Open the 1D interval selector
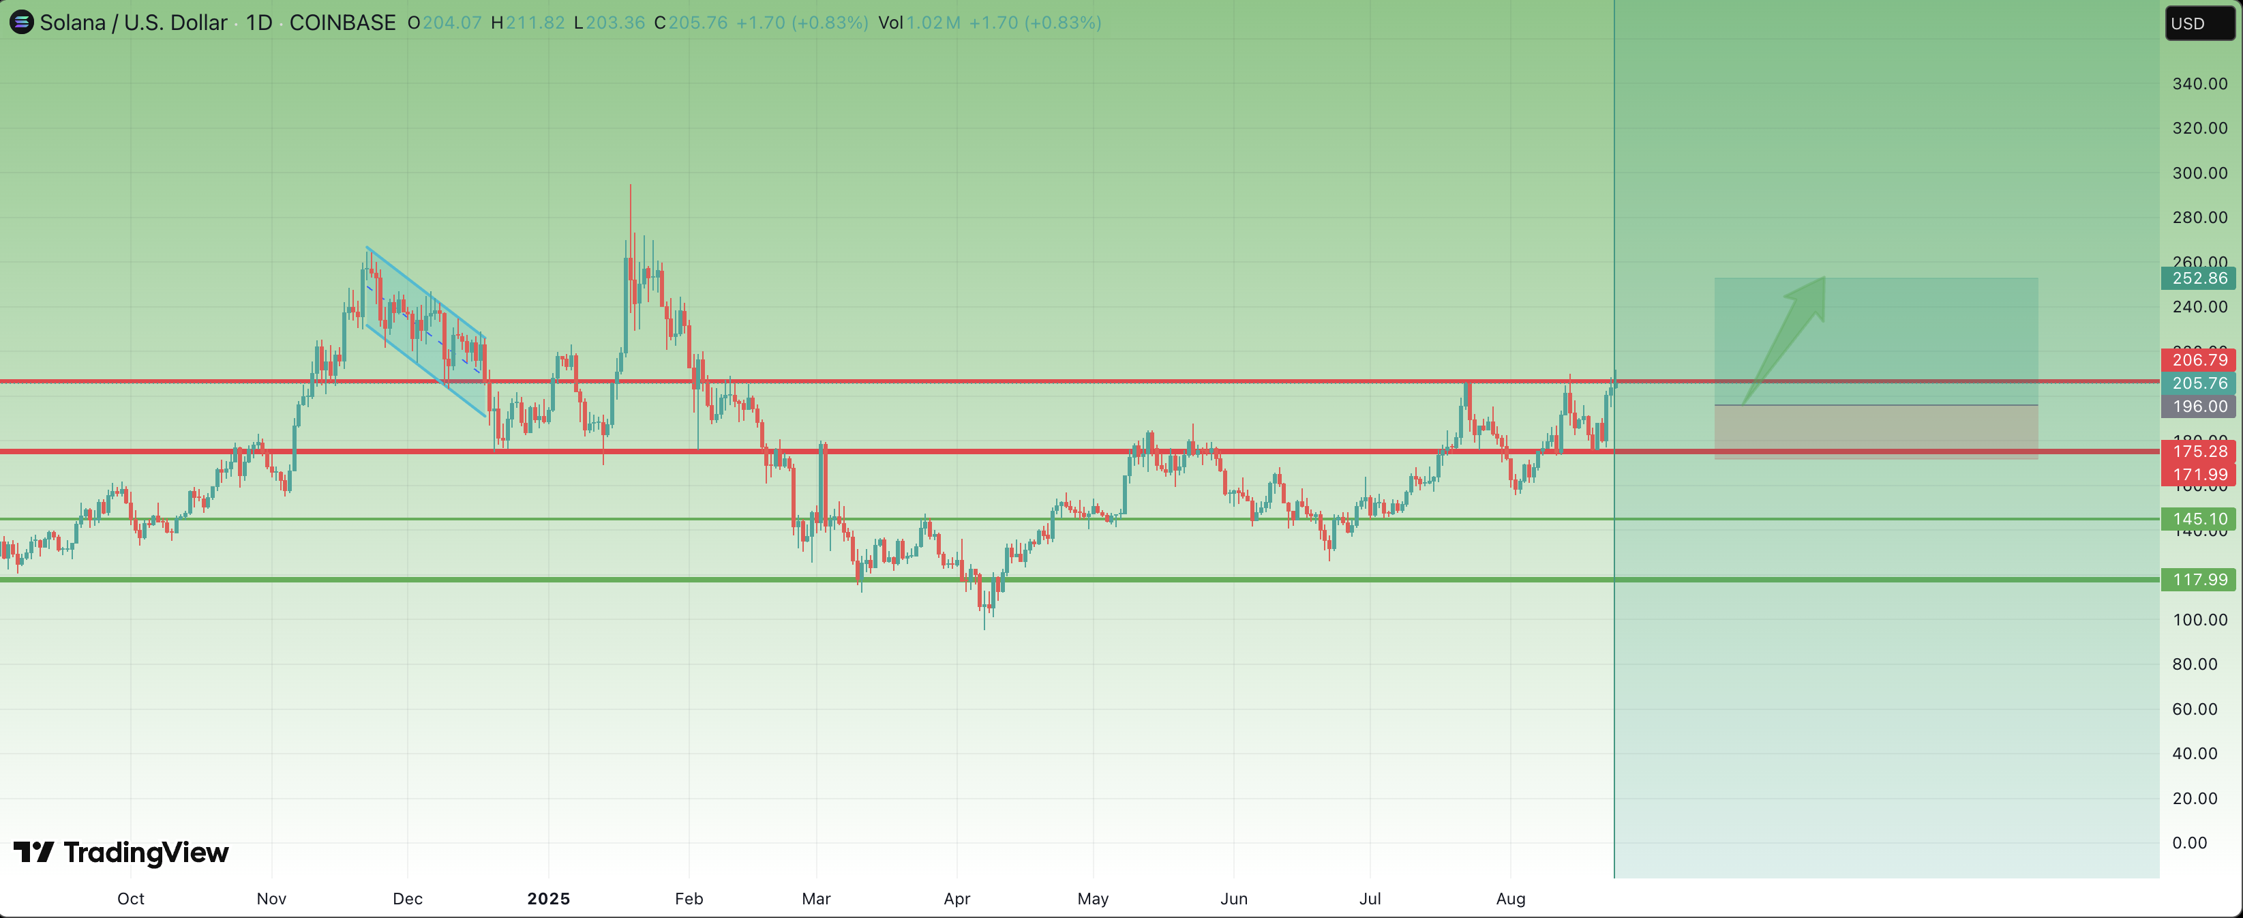Image resolution: width=2243 pixels, height=918 pixels. (x=258, y=23)
